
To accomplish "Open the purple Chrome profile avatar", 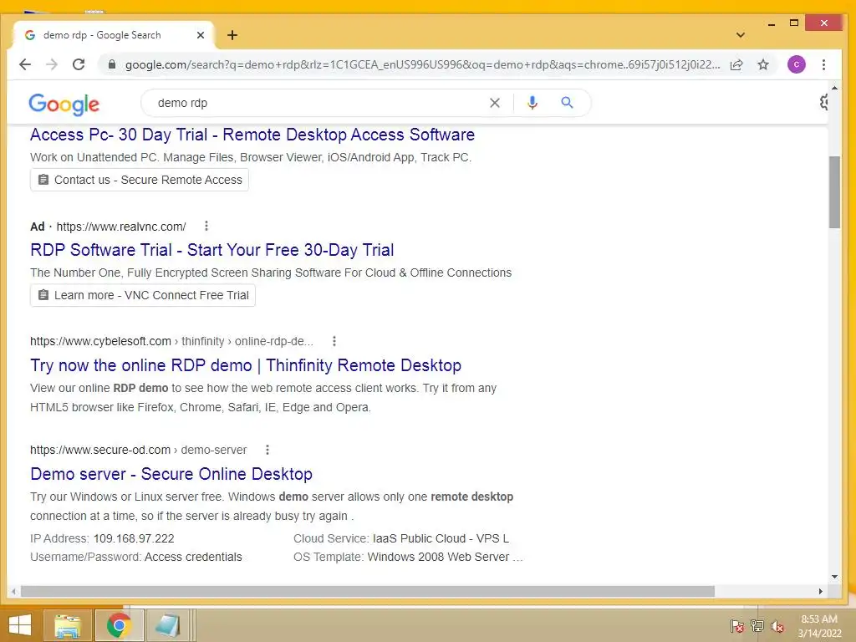I will coord(797,64).
